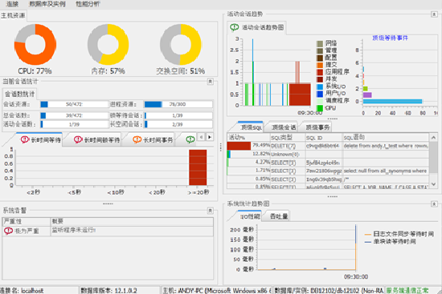Switch to the 顶级事务 tab
This screenshot has height=294, width=442.
tap(317, 127)
